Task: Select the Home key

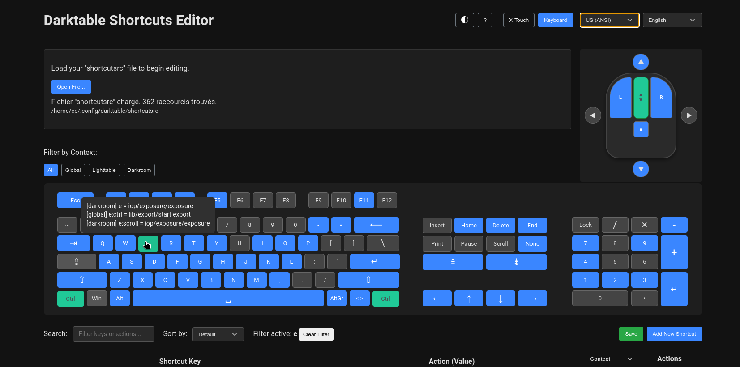Action: [469, 226]
